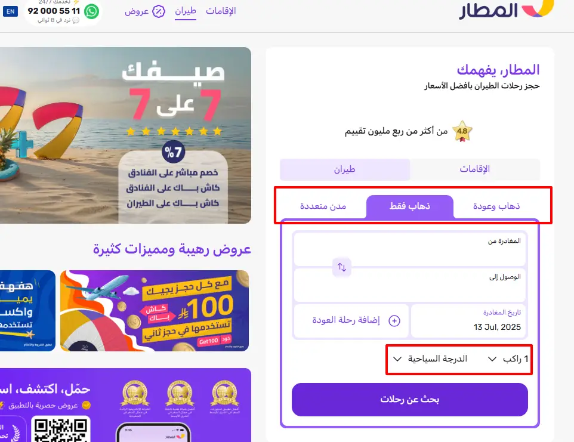
Task: Open the departure date 13 Jul, 2025 picker
Action: click(468, 321)
